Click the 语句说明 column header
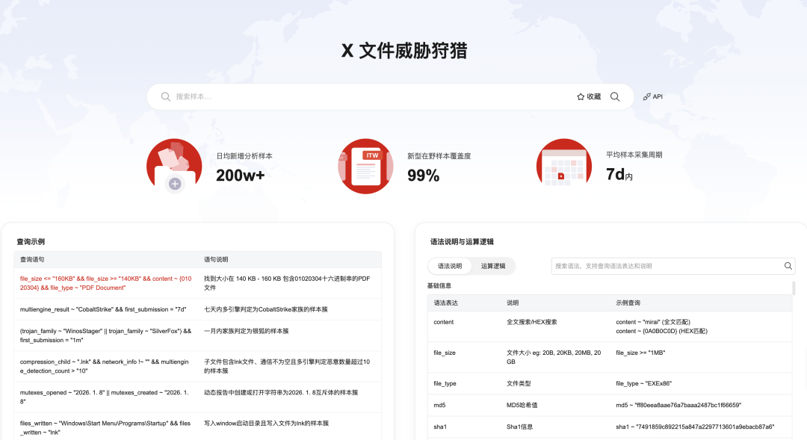 point(216,259)
